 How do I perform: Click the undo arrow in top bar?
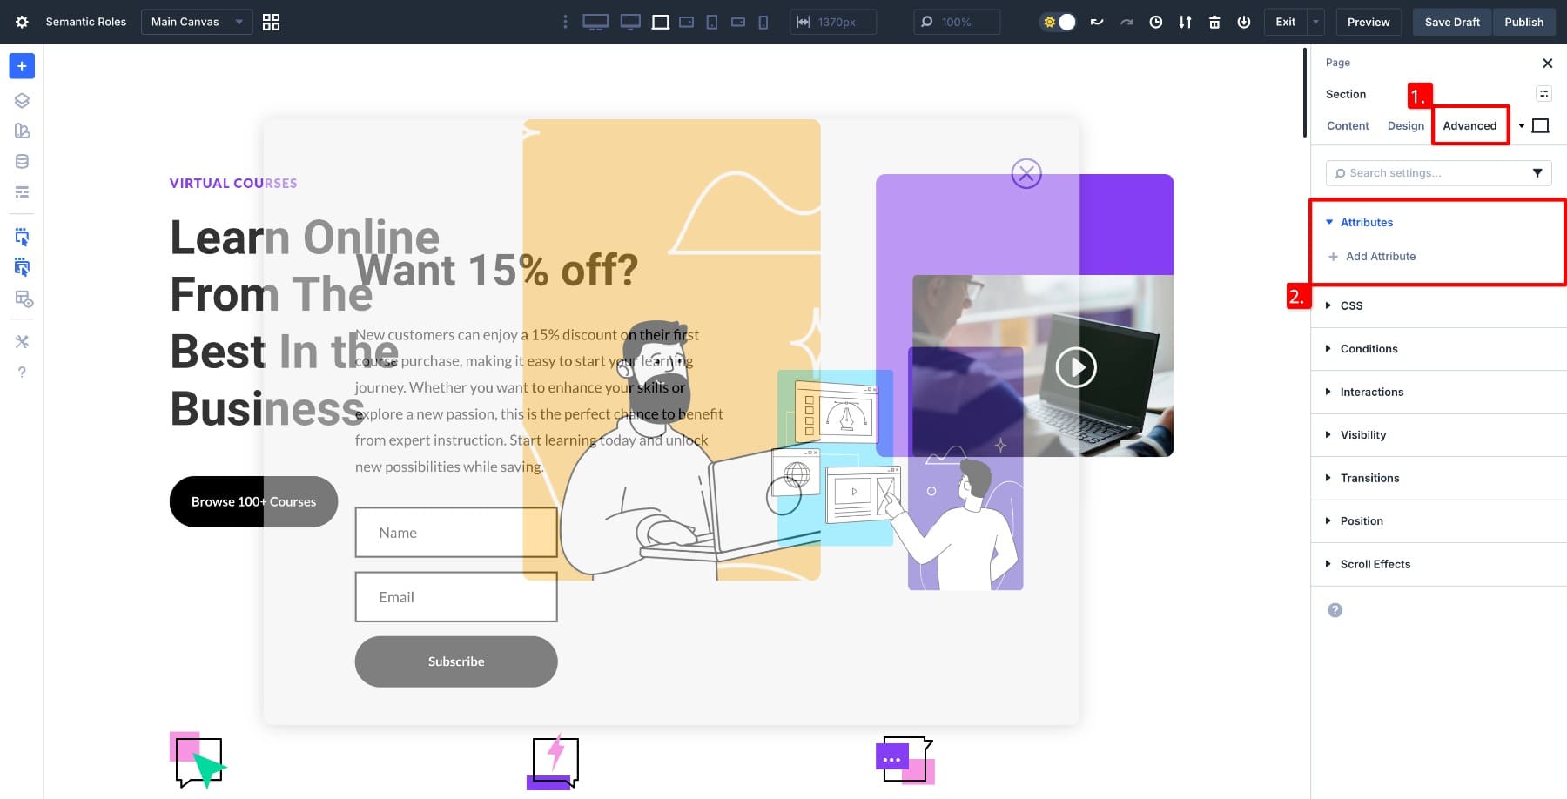[x=1097, y=22]
